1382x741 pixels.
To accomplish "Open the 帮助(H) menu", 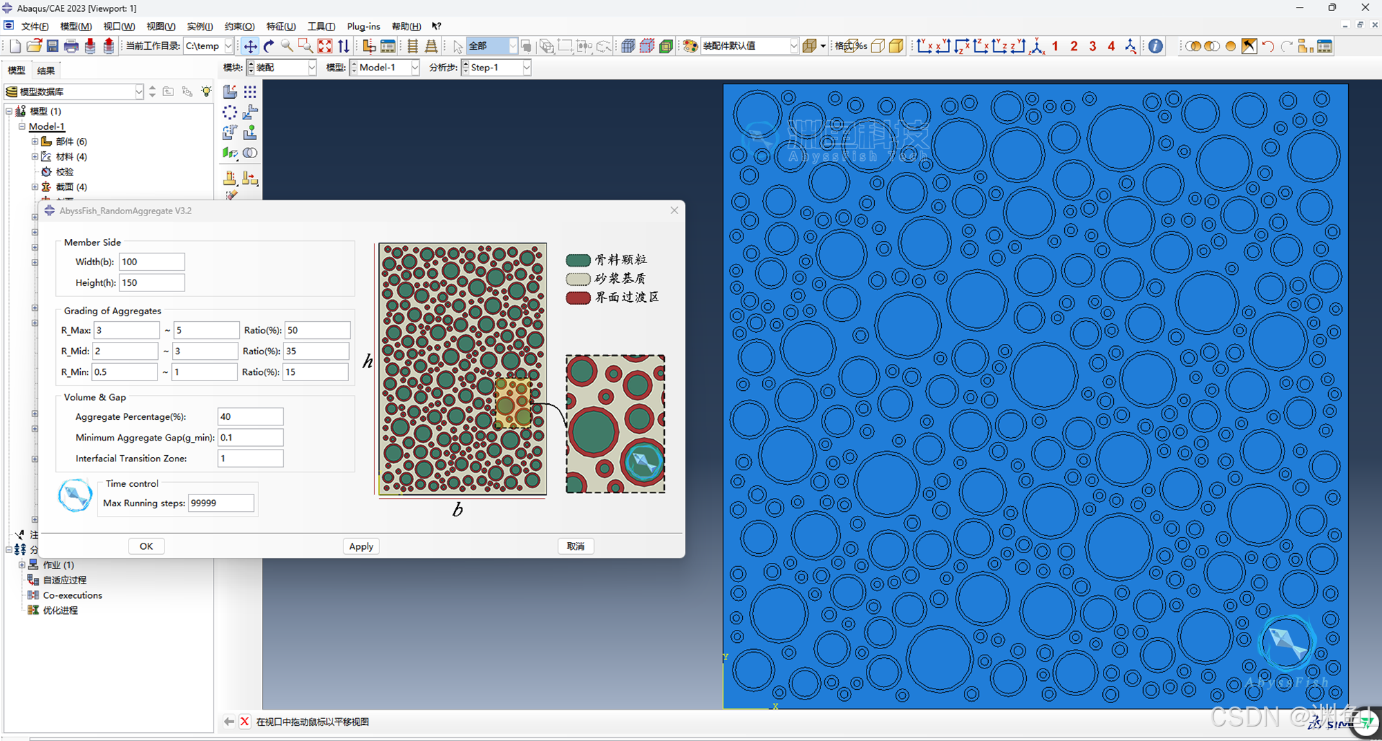I will tap(406, 26).
